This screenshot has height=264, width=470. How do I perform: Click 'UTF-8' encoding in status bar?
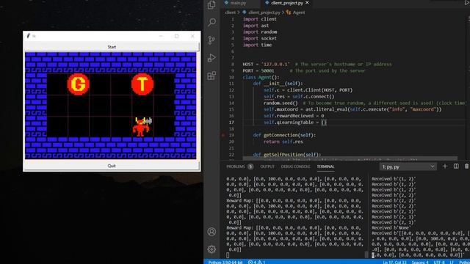439,262
